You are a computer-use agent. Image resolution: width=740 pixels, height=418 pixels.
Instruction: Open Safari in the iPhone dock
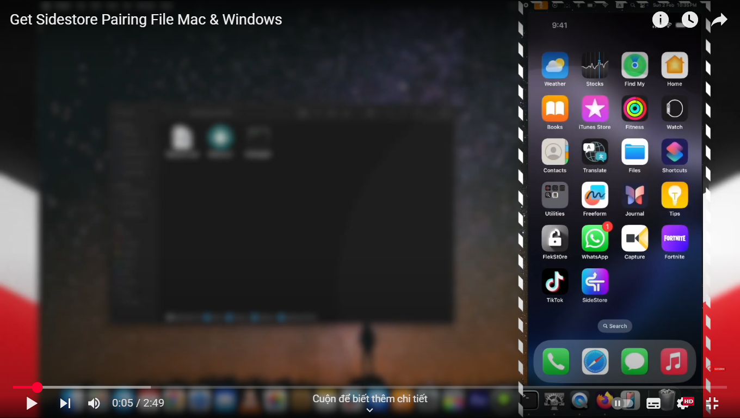(595, 361)
